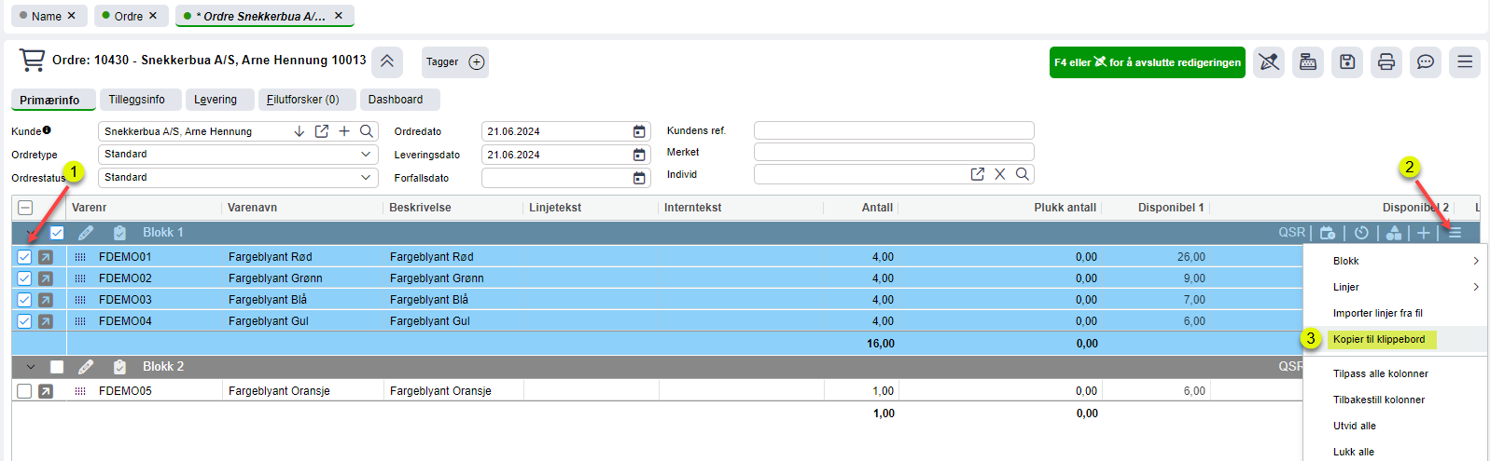Open the Ordrestatus Standard dropdown
The height and width of the screenshot is (461, 1490).
237,177
